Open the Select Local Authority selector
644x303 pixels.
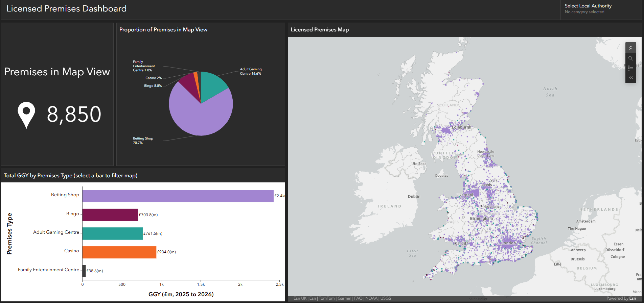601,9
